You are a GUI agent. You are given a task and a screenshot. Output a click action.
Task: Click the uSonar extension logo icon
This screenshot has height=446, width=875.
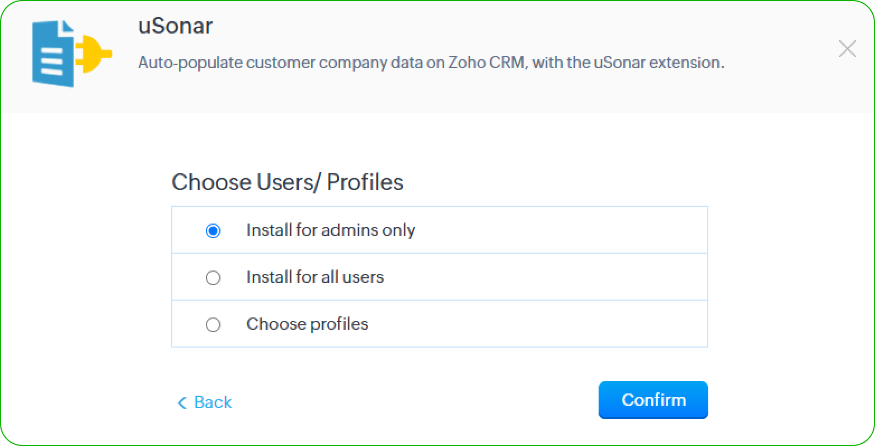pyautogui.click(x=71, y=54)
